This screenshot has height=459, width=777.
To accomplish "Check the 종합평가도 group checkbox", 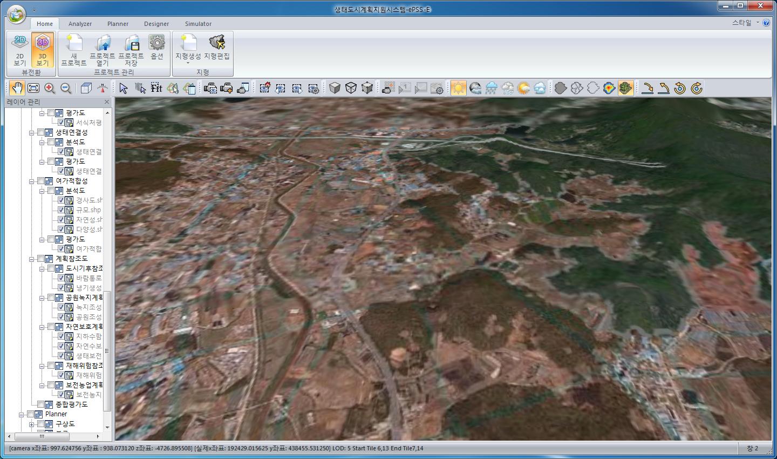I will (x=40, y=404).
